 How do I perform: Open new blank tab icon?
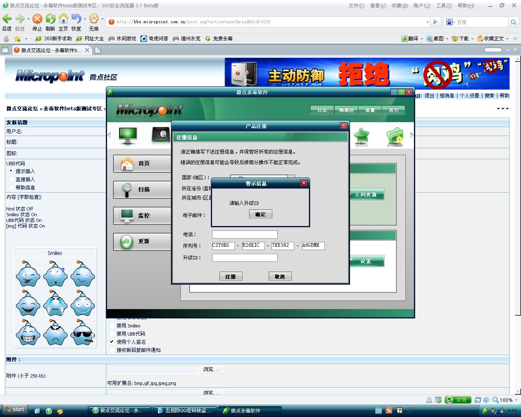(98, 50)
